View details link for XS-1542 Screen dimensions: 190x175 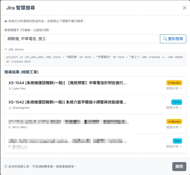click(x=174, y=108)
